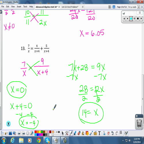Image resolution: width=144 pixels, height=144 pixels.
Task: Open the Help menu
Action: [x=31, y=7]
